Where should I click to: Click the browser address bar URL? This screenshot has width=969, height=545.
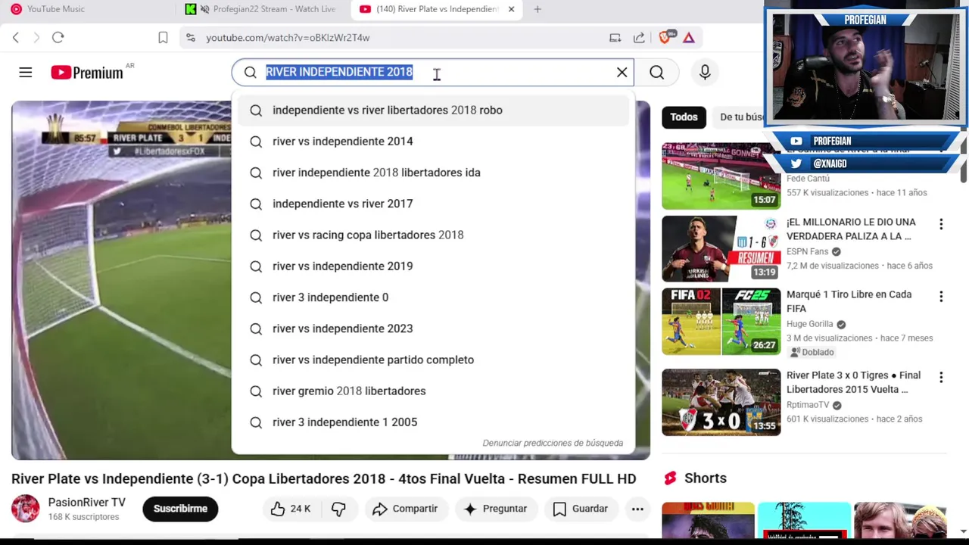[288, 38]
